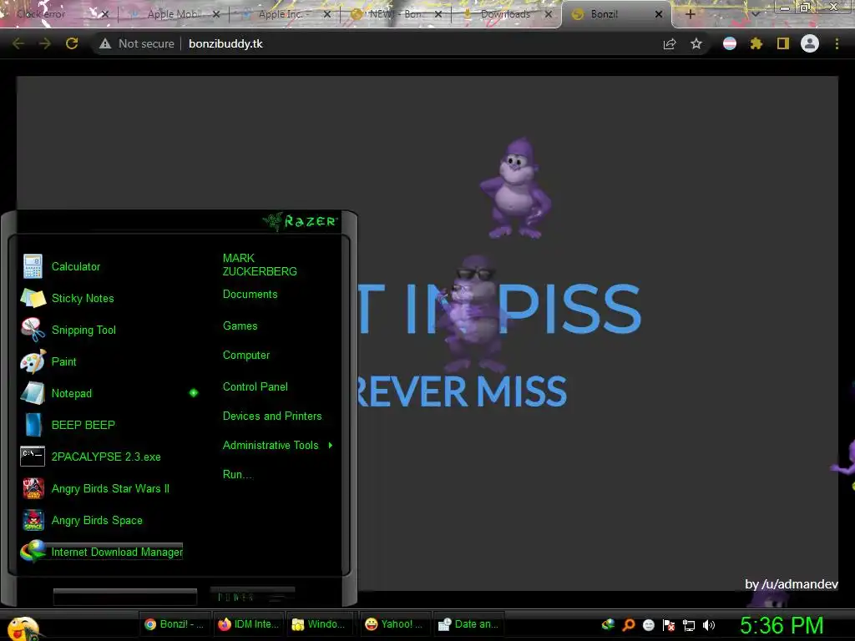The image size is (855, 641).
Task: Click by /u/admandev credit text
Action: tap(792, 584)
